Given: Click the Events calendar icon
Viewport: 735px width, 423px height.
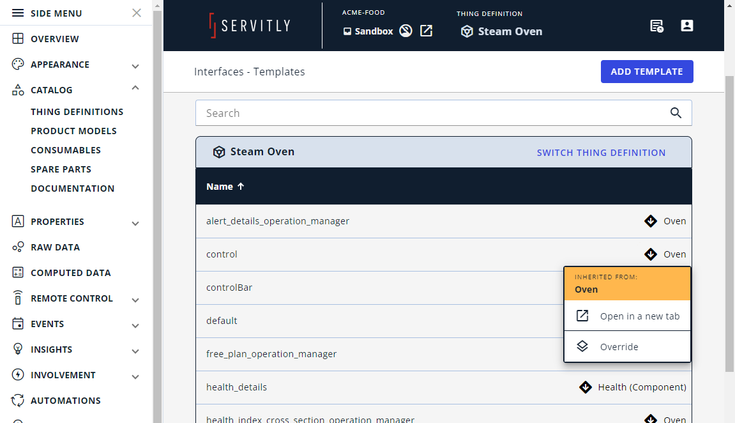Looking at the screenshot, I should pos(18,323).
